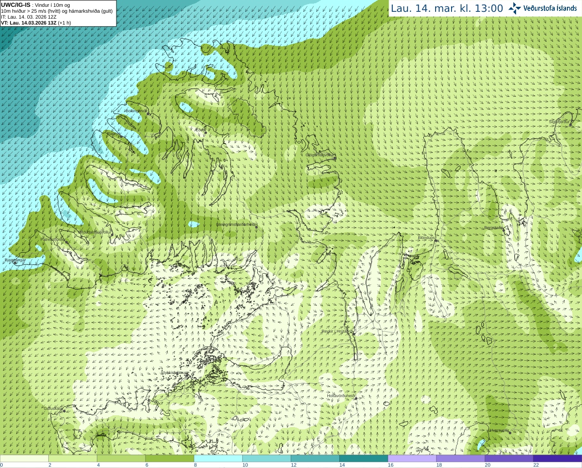Click the Veðurstofa Íslands logo
This screenshot has width=582, height=468.
[542, 8]
